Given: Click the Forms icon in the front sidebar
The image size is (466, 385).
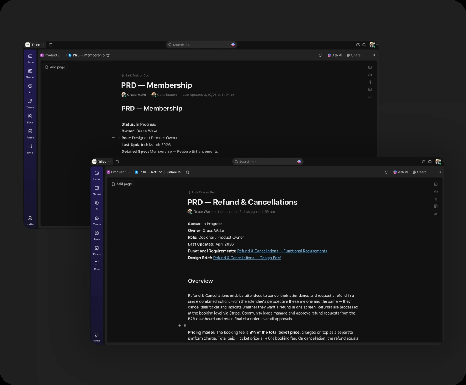Looking at the screenshot, I should pos(97,249).
